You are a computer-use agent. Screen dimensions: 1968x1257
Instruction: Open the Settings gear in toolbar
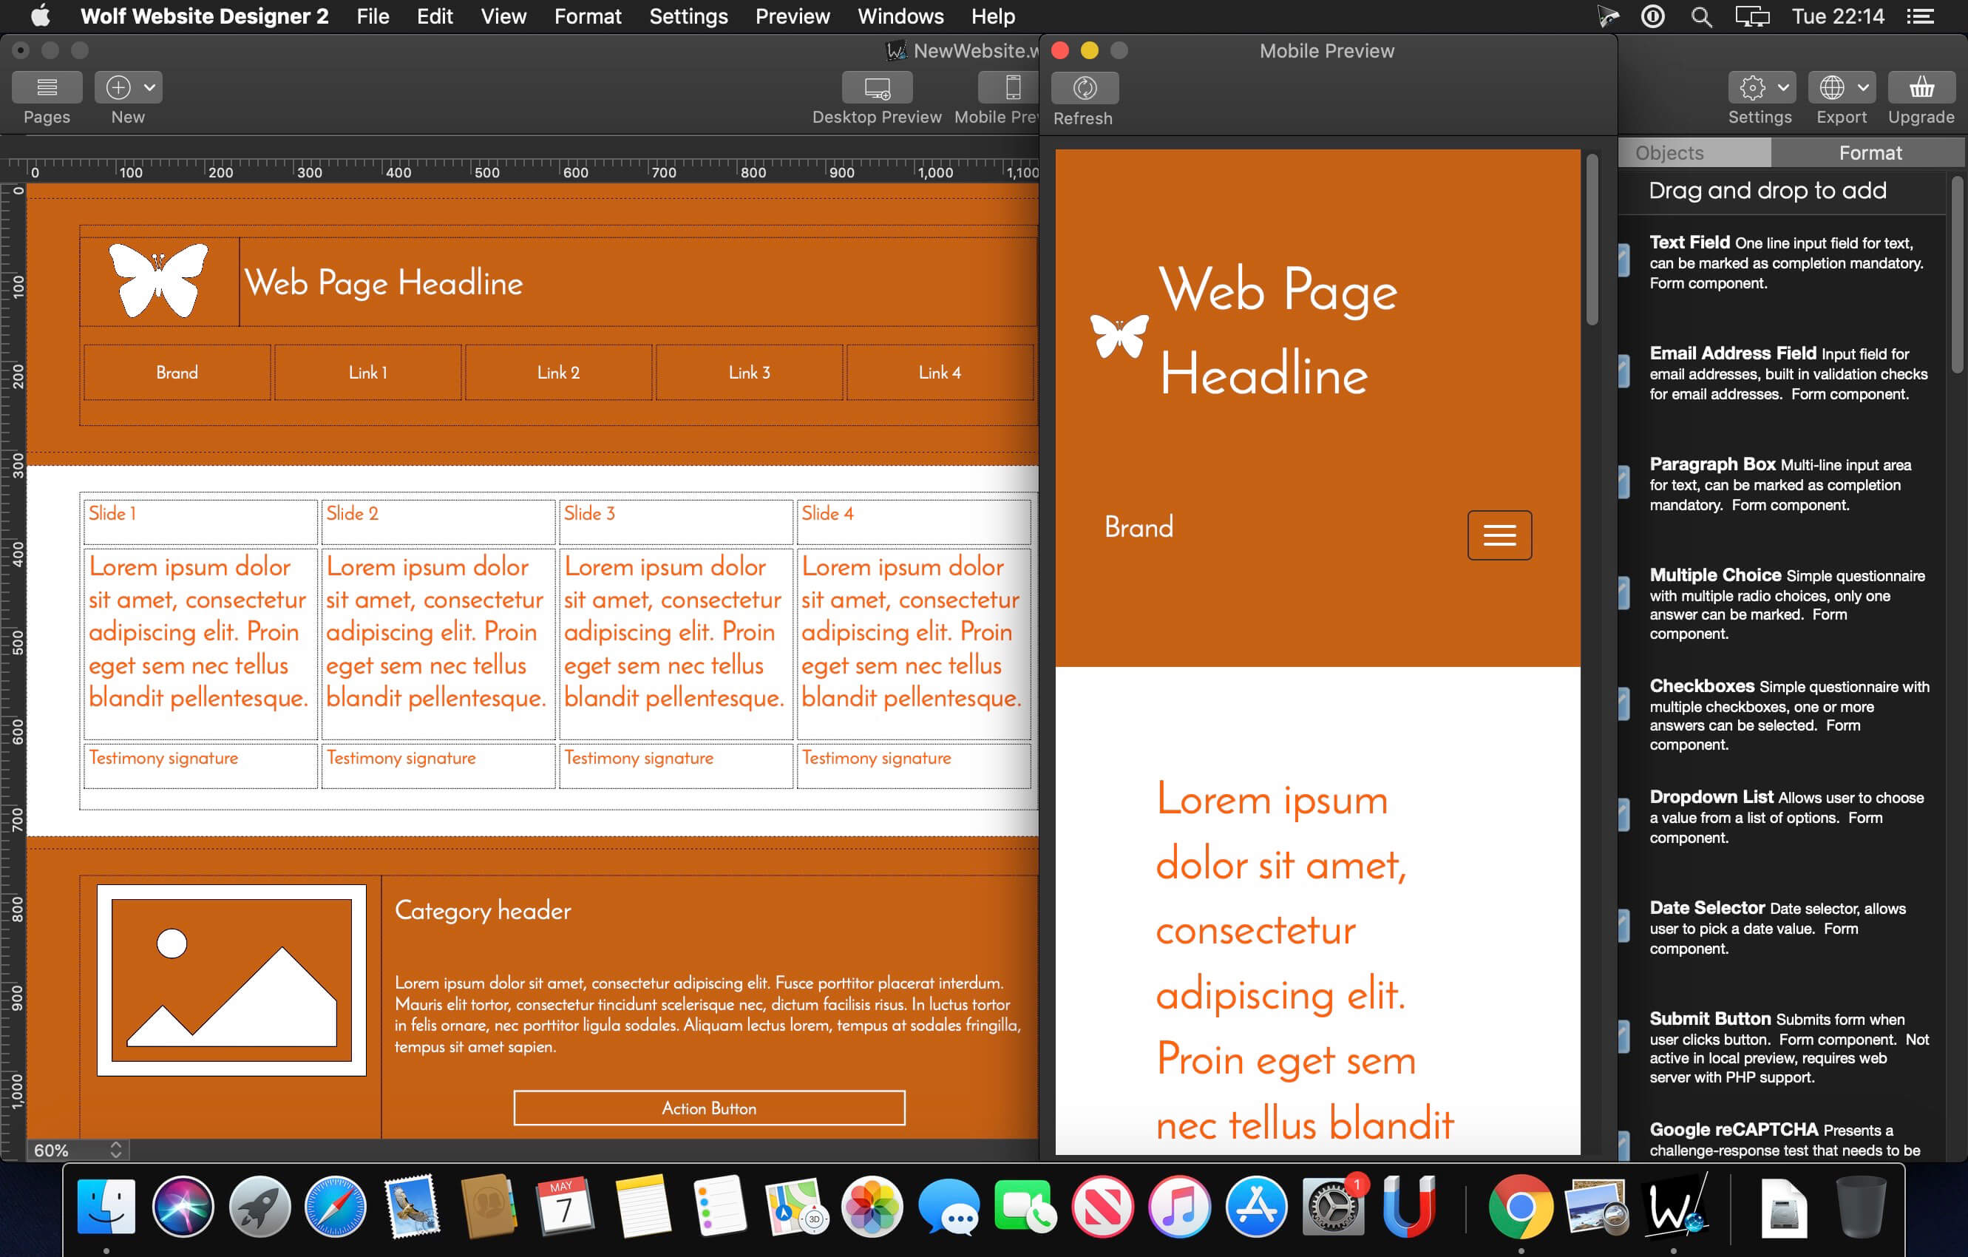1751,87
